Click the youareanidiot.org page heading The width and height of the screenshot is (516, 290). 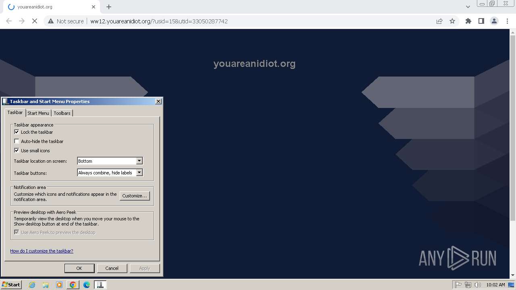point(254,64)
